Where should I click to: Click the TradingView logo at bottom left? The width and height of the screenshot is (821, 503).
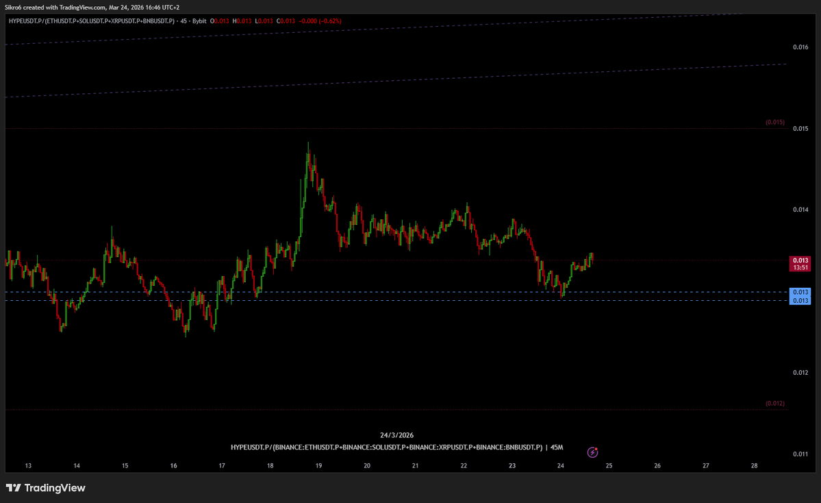coord(46,488)
